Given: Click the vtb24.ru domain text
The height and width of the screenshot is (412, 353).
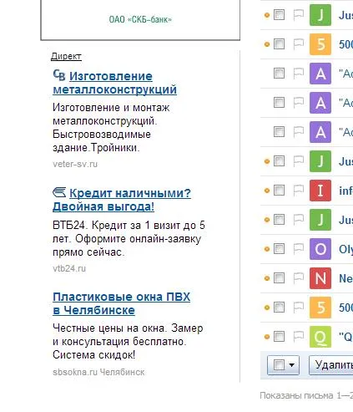Looking at the screenshot, I should tap(69, 268).
